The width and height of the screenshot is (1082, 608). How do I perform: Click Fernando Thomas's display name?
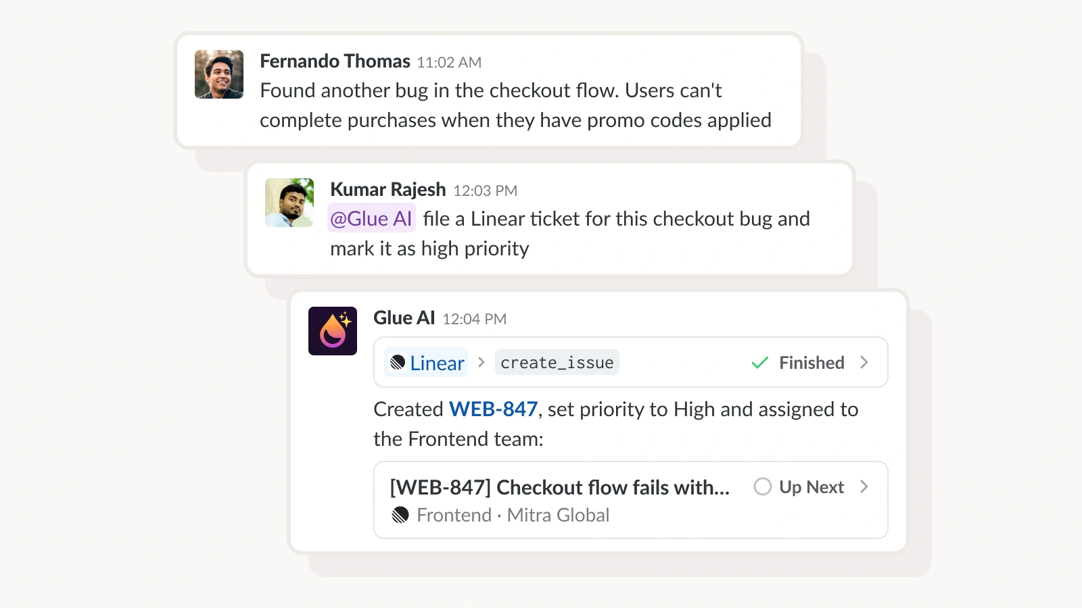334,61
